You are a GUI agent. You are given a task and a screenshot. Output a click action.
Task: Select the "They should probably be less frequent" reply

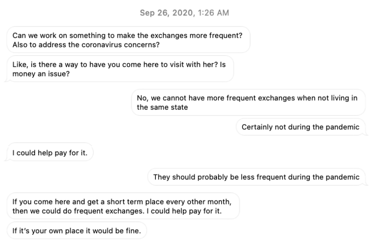click(256, 177)
